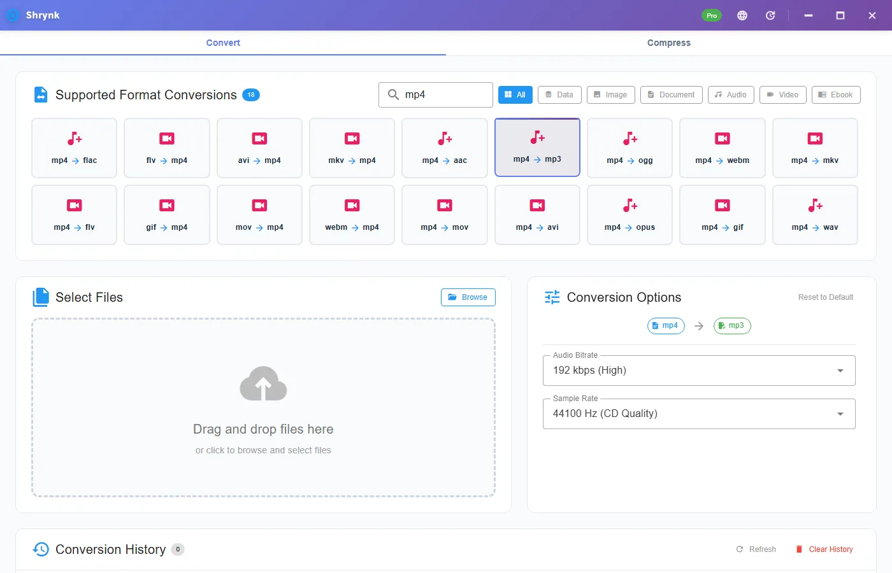Image resolution: width=892 pixels, height=573 pixels.
Task: Click the Browse button
Action: click(x=468, y=297)
